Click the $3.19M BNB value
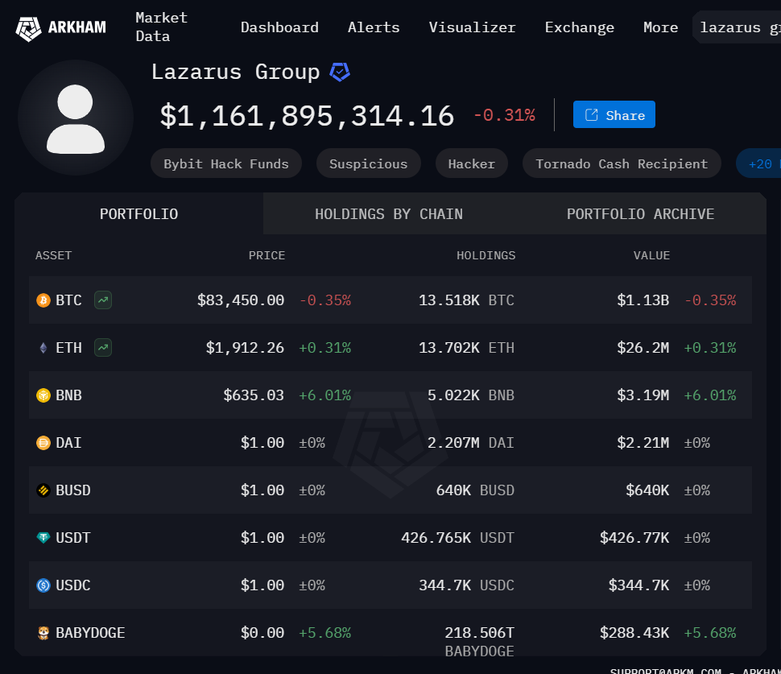Image resolution: width=781 pixels, height=674 pixels. click(643, 395)
